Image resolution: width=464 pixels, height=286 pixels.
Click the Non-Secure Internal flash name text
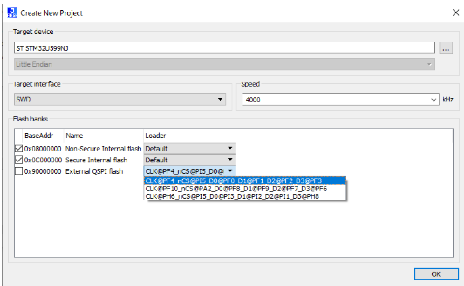pos(103,148)
